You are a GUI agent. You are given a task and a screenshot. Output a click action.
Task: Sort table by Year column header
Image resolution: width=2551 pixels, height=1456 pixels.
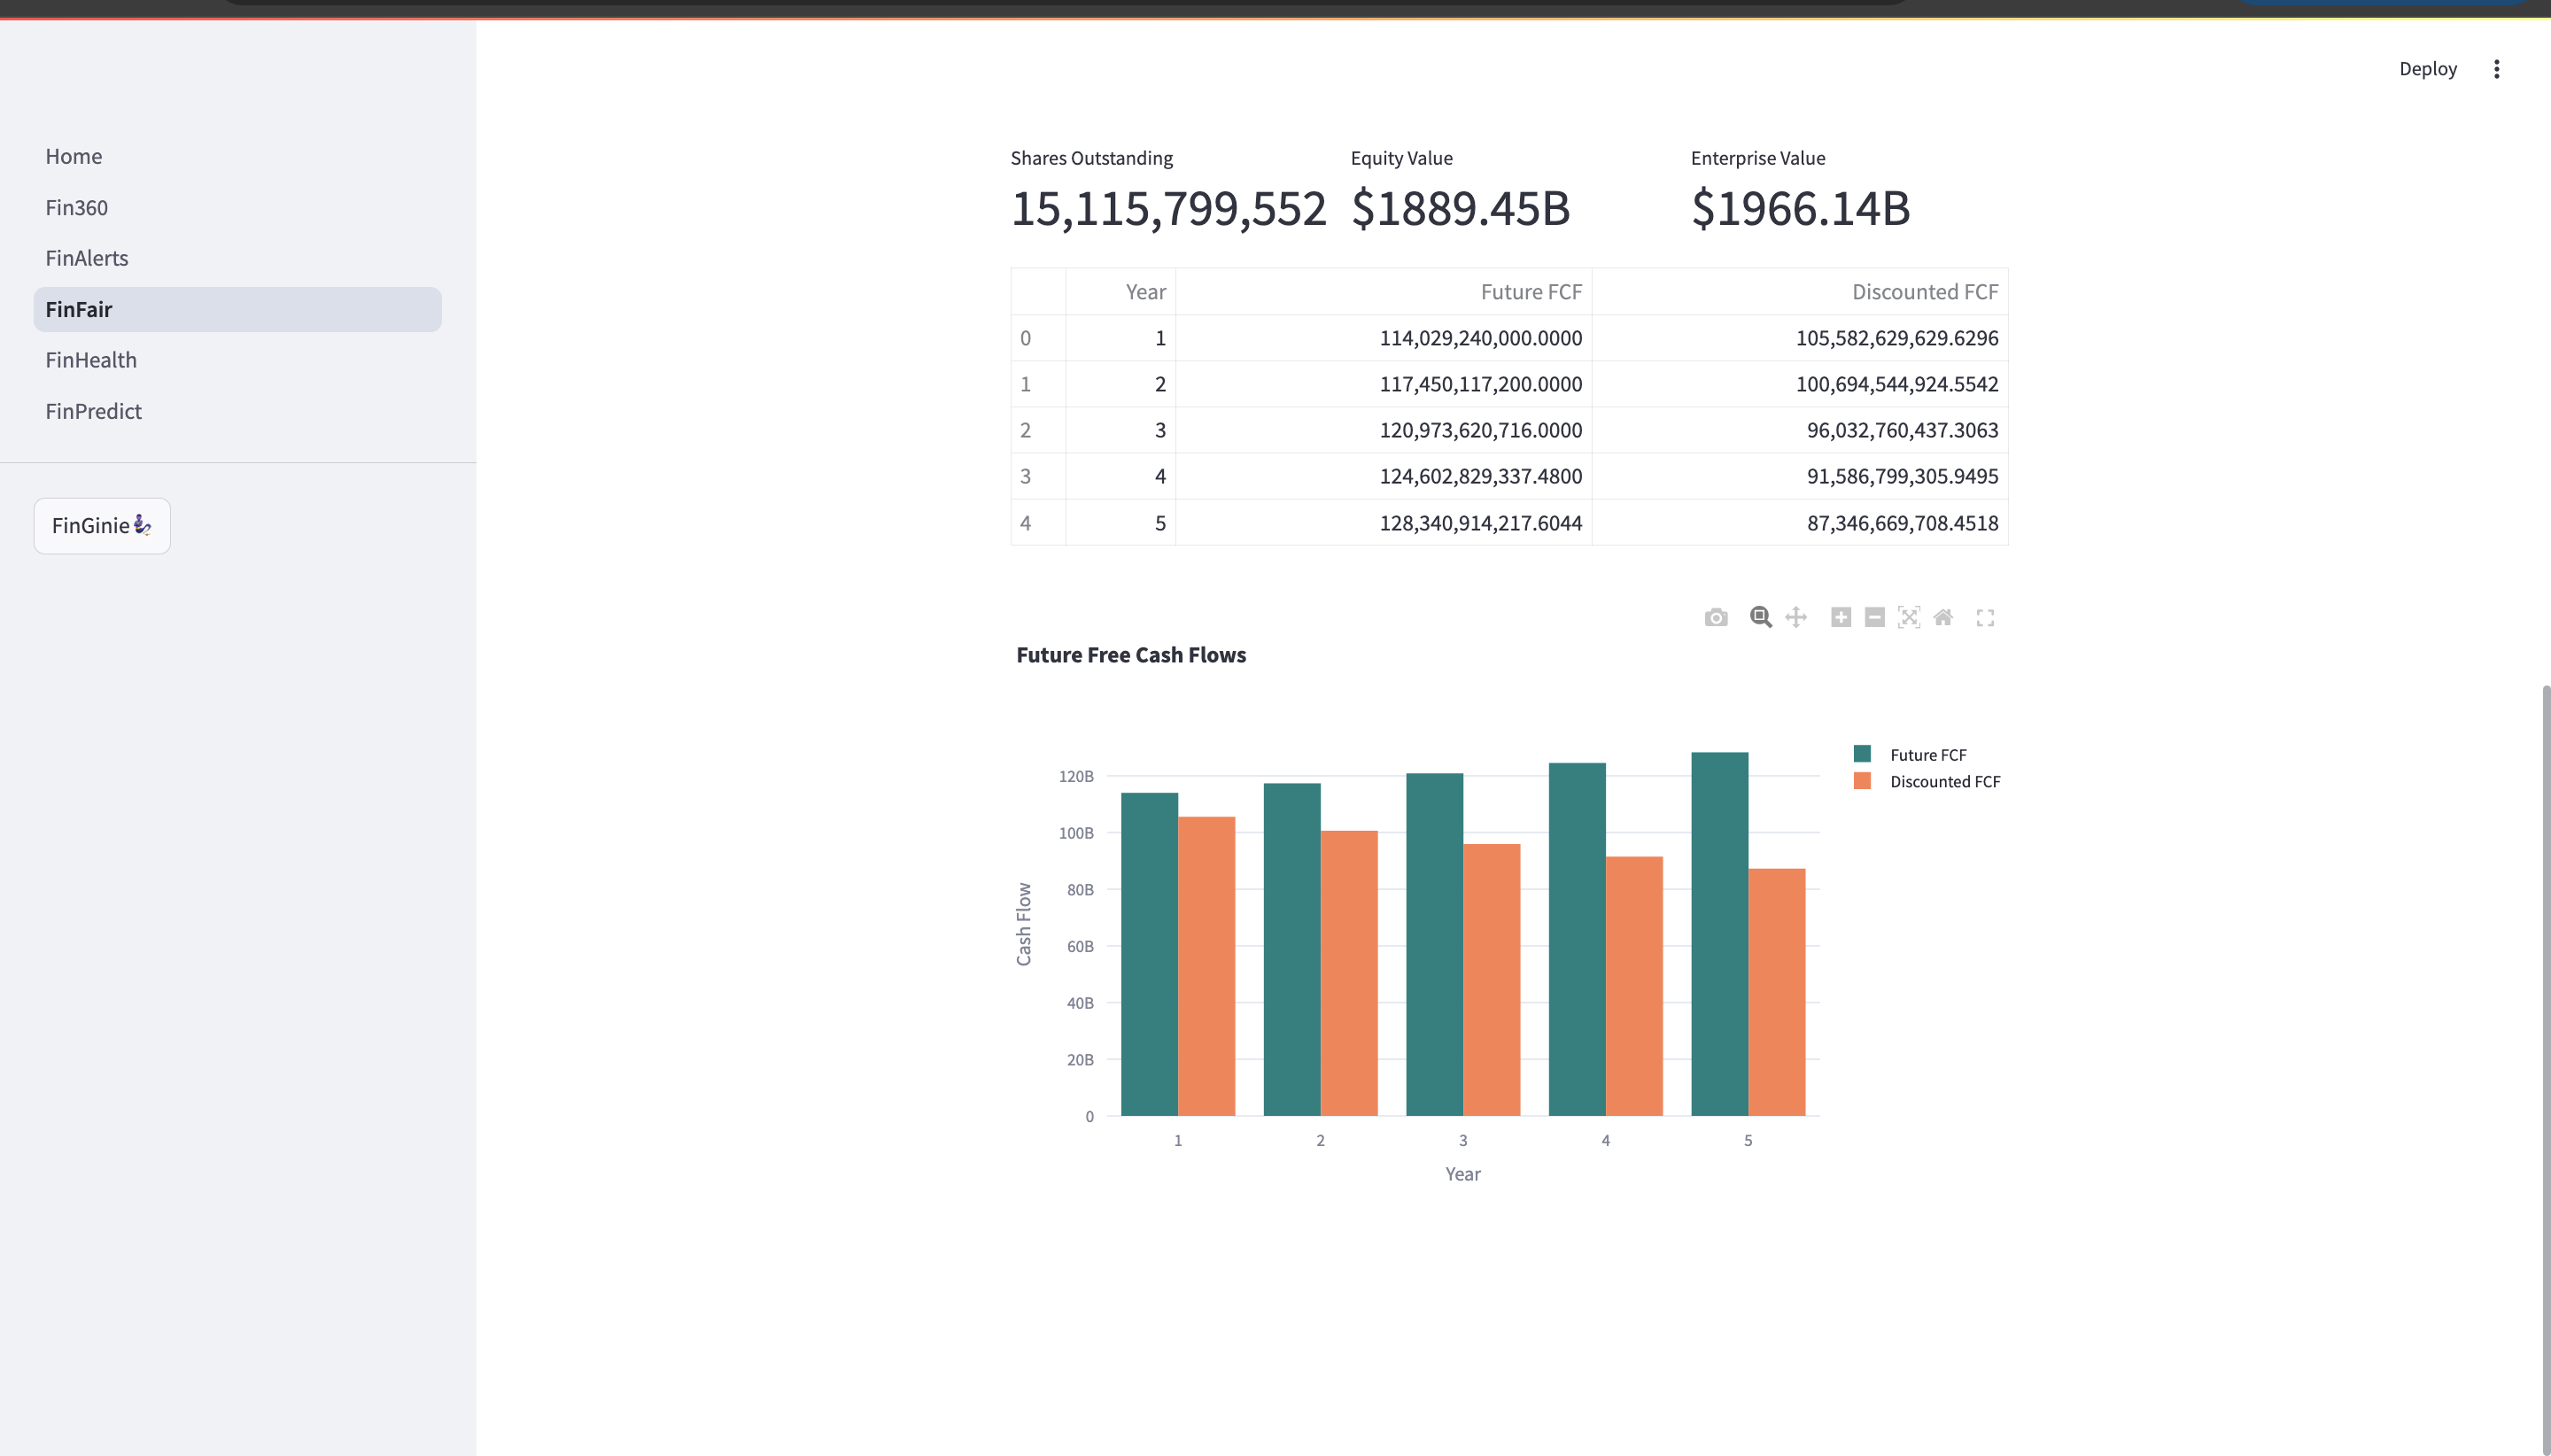[1144, 292]
